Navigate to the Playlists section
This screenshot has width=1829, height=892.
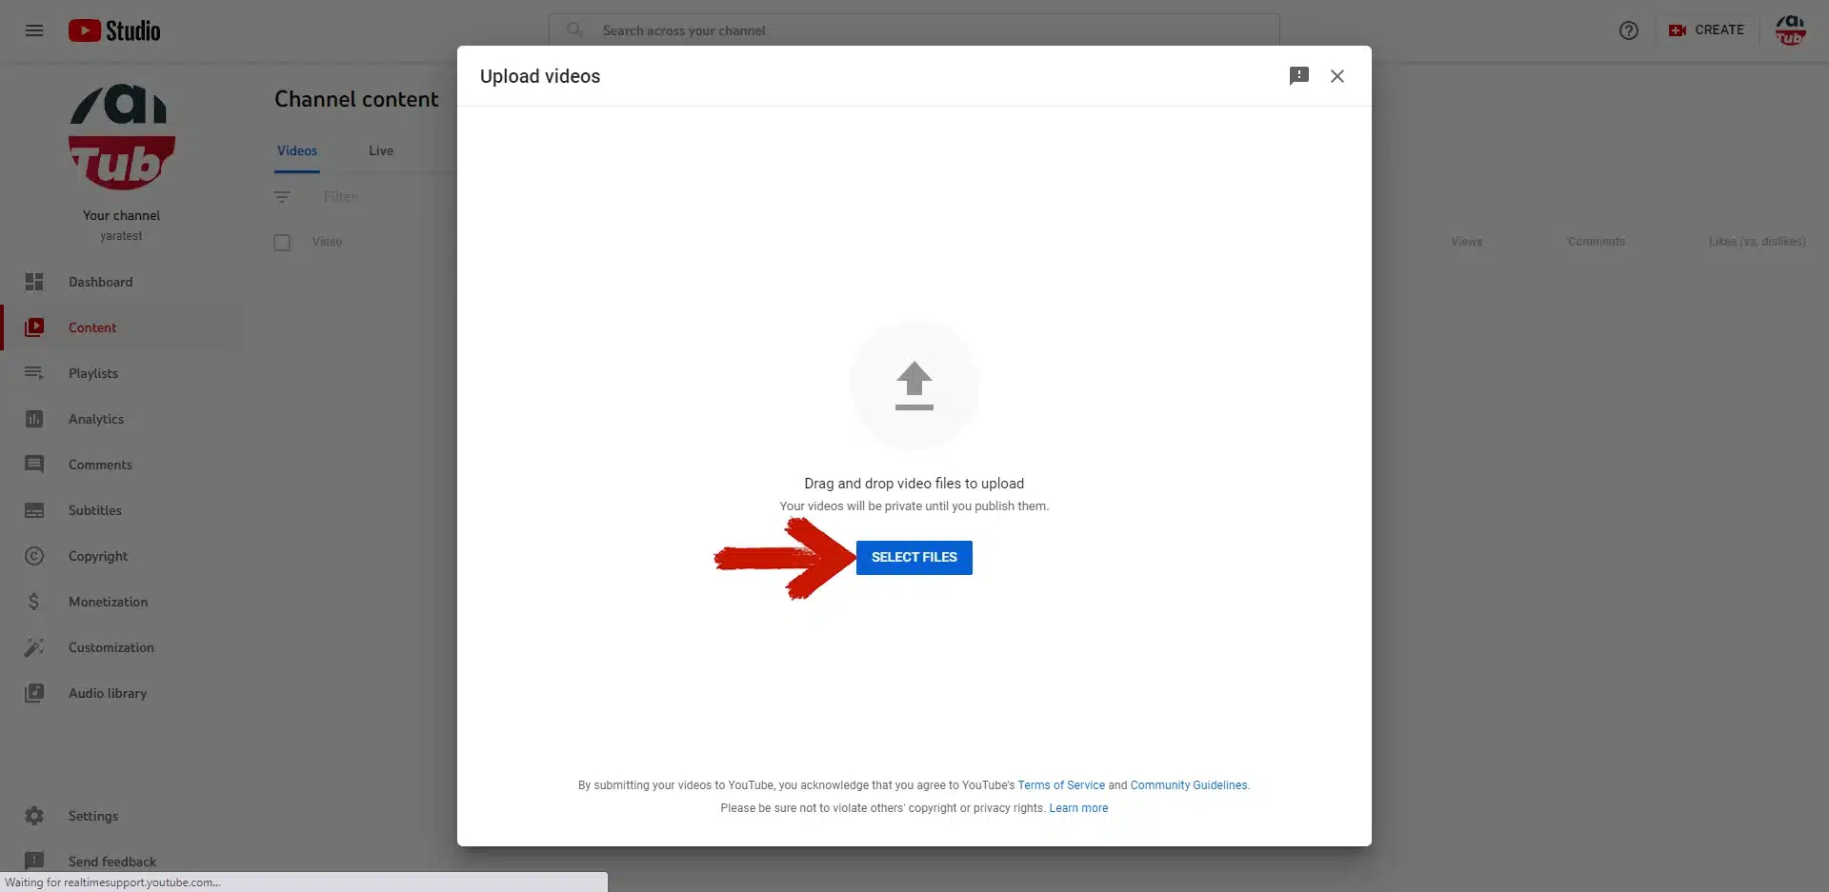(x=95, y=372)
